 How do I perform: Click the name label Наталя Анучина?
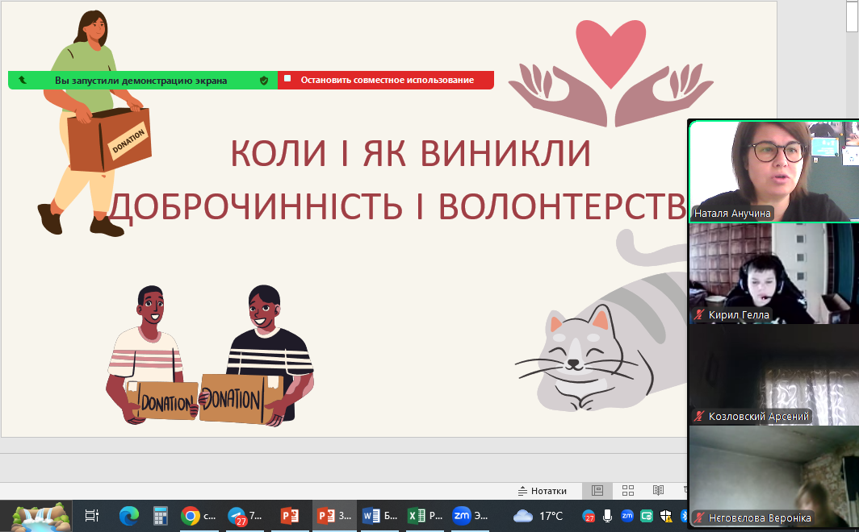click(732, 214)
